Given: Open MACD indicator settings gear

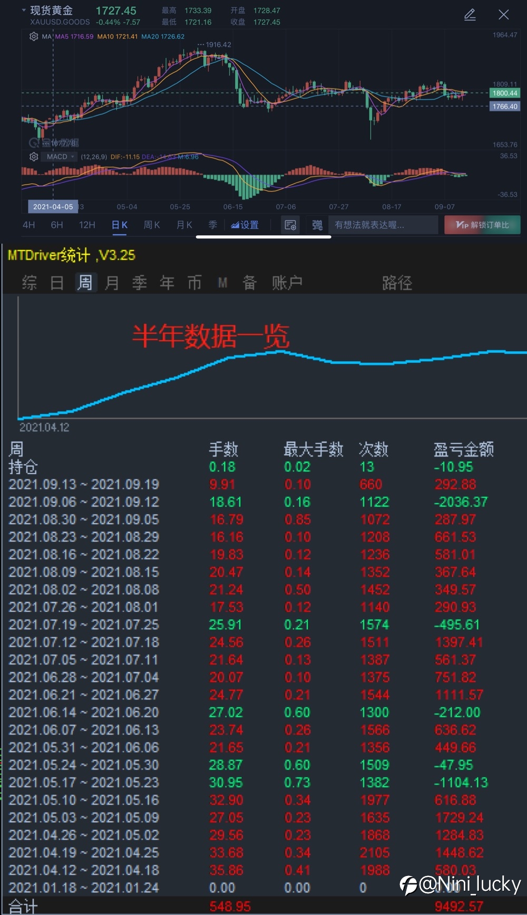Looking at the screenshot, I should pos(34,157).
